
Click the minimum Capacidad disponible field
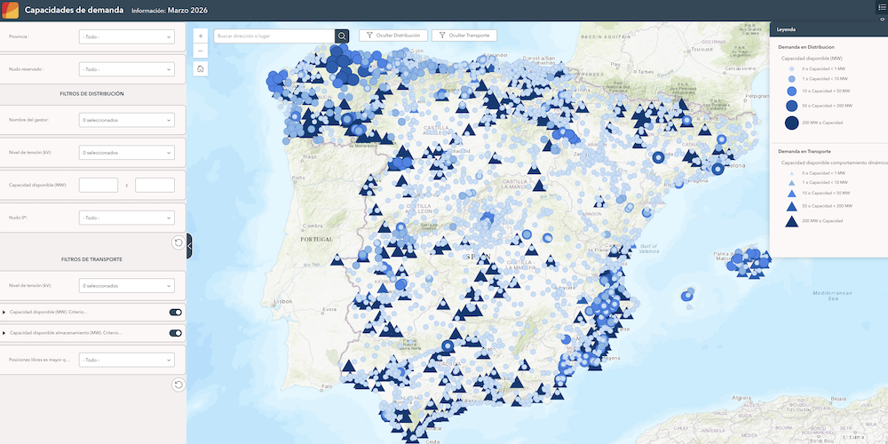99,185
